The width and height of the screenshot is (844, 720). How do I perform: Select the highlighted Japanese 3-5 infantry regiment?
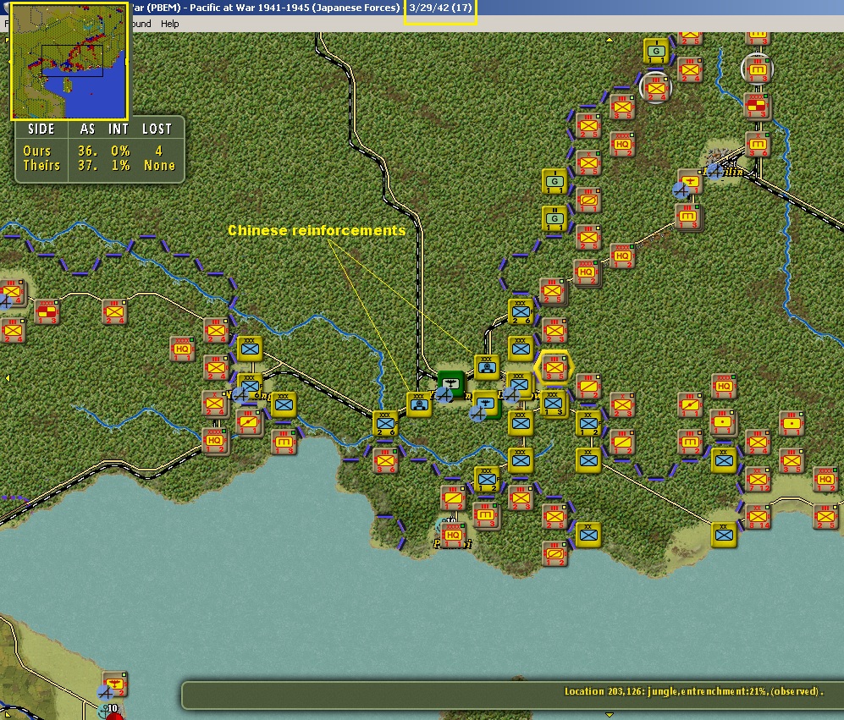click(554, 369)
